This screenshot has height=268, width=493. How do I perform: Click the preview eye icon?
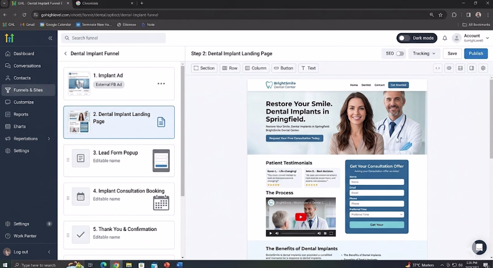pos(449,68)
